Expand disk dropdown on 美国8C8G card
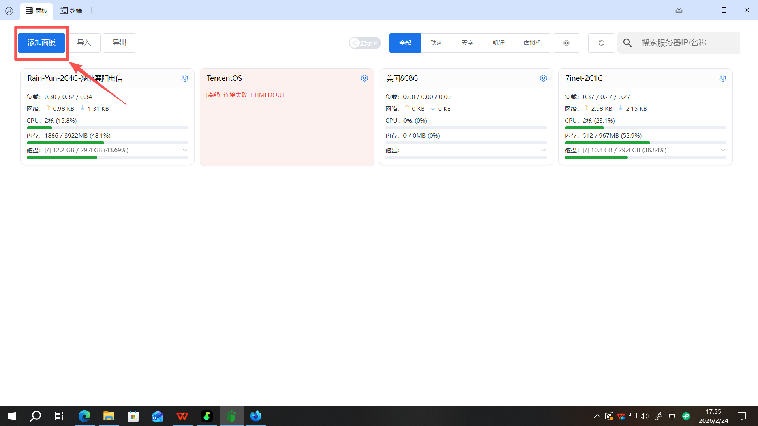758x426 pixels. point(543,150)
